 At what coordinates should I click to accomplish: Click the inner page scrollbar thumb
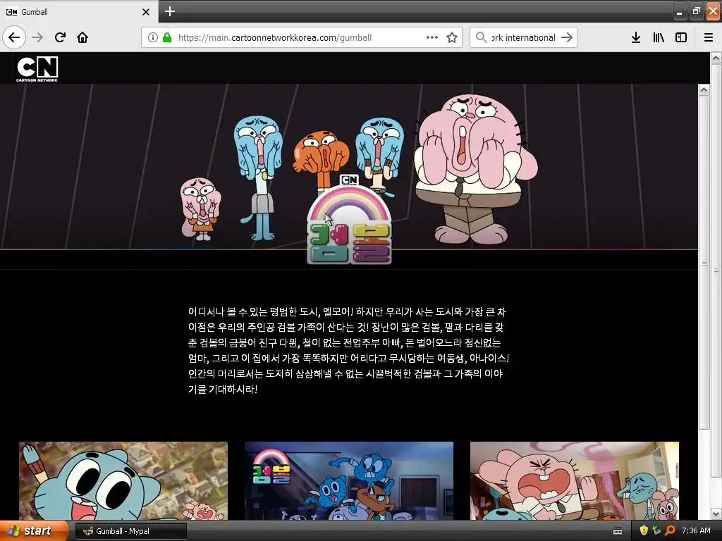[704, 263]
